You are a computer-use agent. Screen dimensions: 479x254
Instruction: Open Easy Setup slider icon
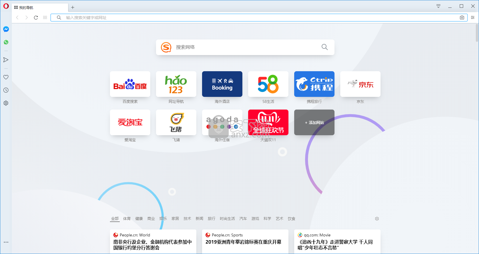click(x=473, y=18)
